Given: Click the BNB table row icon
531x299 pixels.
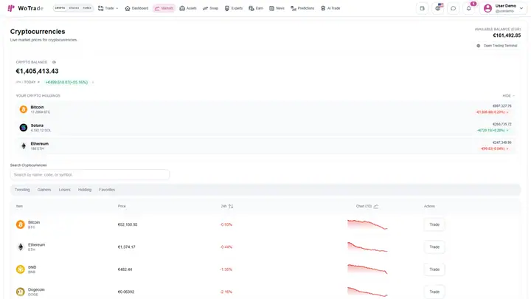Looking at the screenshot, I should click(x=21, y=269).
